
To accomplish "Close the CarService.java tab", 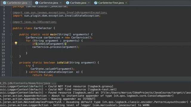I will tap(61, 3).
